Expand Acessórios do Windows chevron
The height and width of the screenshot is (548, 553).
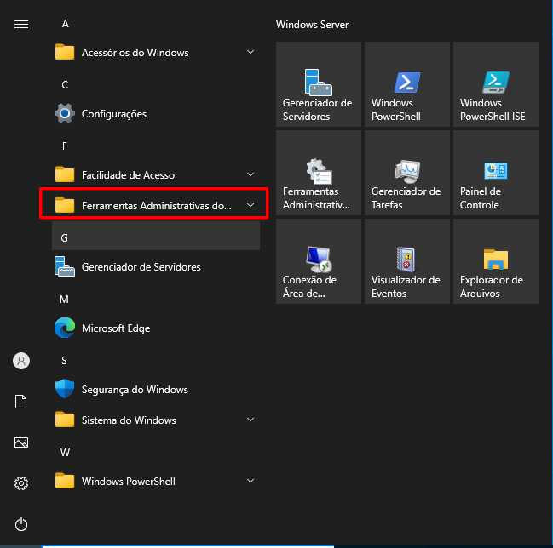[251, 52]
